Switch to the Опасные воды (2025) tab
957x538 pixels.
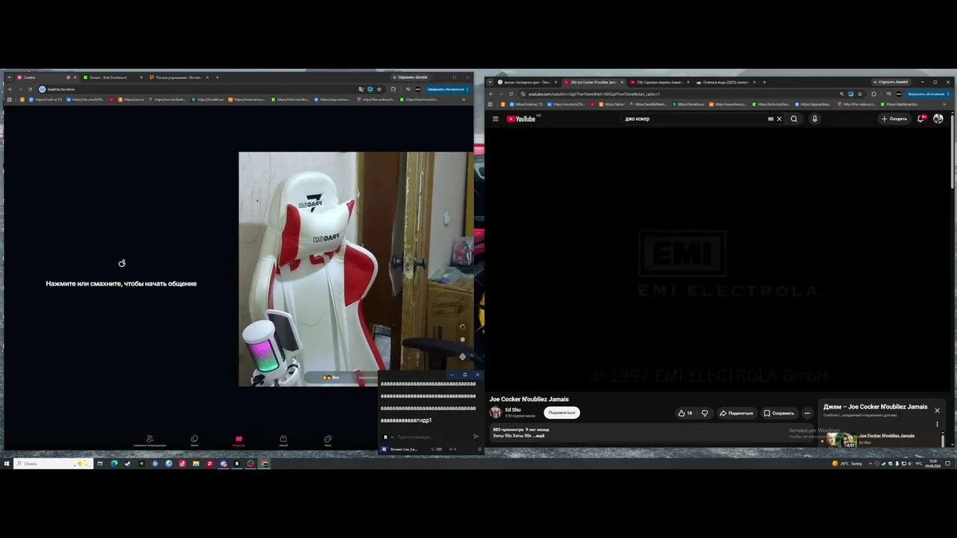[x=725, y=82]
